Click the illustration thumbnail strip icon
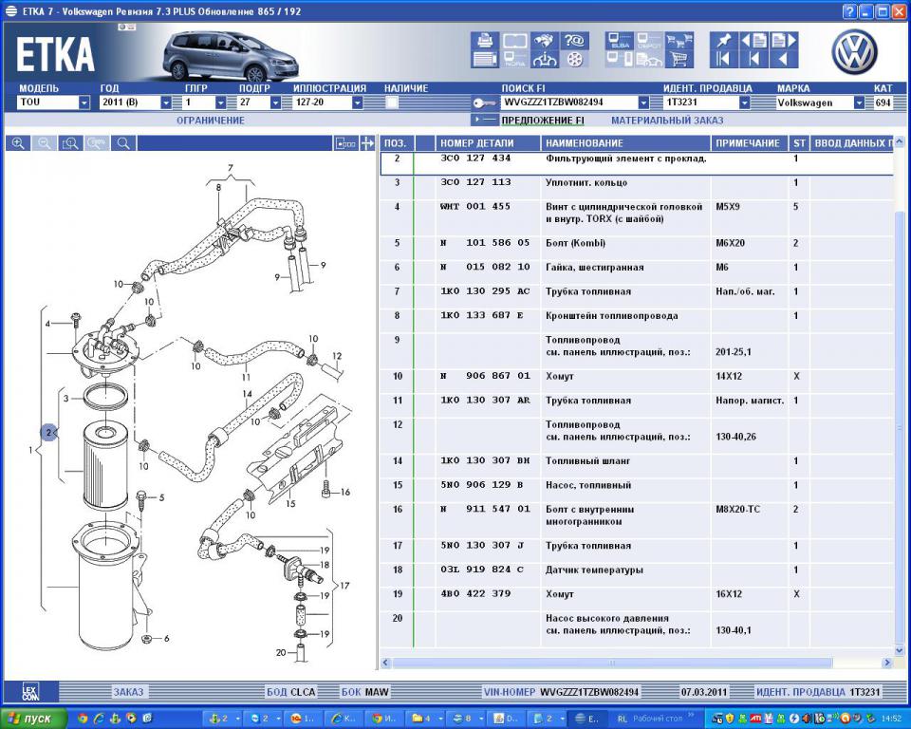Image resolution: width=911 pixels, height=729 pixels. (x=345, y=143)
